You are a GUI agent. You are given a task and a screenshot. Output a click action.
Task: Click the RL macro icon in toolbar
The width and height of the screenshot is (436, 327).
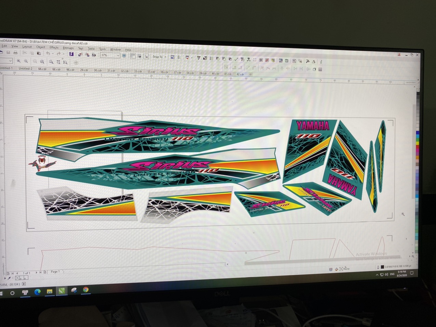point(281,61)
